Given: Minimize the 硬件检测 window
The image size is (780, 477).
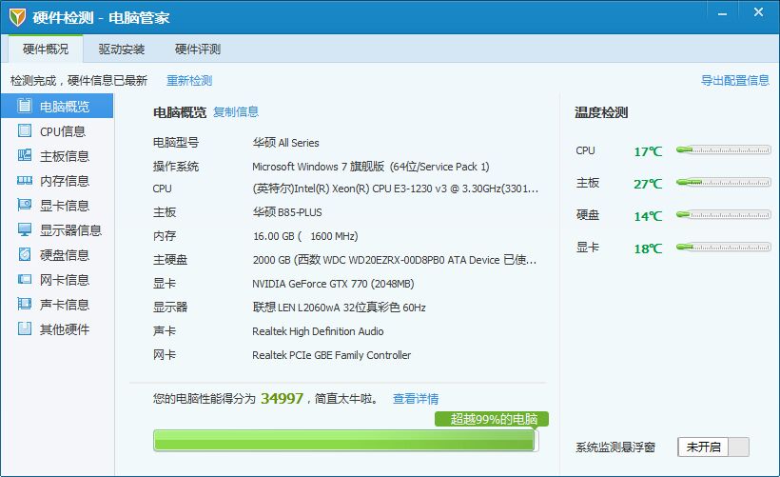Looking at the screenshot, I should pos(722,14).
